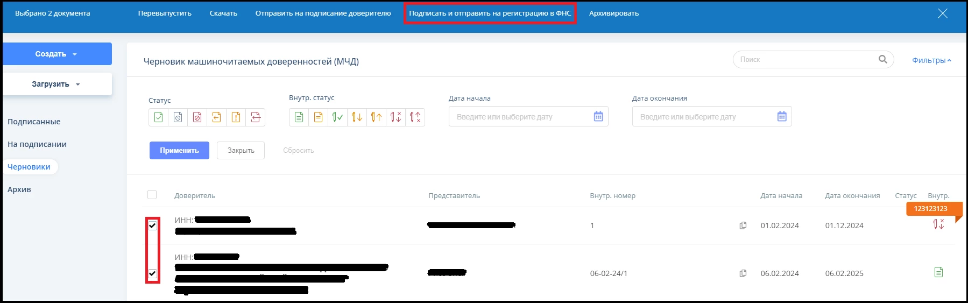Open the Загрузить dropdown
Screen dimensions: 968x303
coord(57,84)
